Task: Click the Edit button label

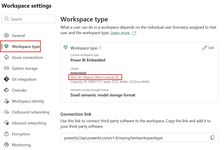Action: click(x=211, y=48)
